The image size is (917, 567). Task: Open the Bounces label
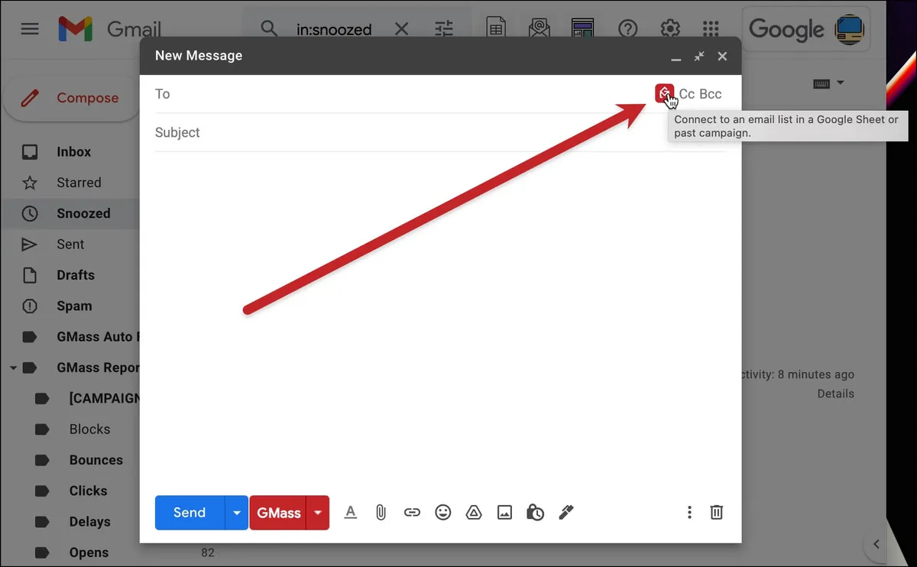pos(96,460)
